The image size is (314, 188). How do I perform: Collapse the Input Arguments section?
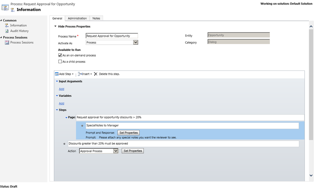tap(57, 81)
